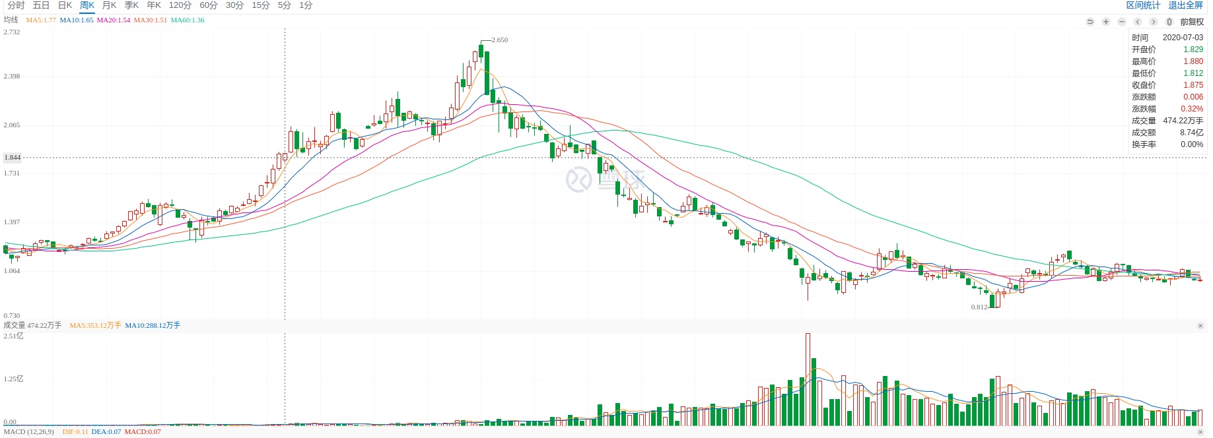
Task: Click the MA60:1.36 legend value
Action: pyautogui.click(x=188, y=20)
